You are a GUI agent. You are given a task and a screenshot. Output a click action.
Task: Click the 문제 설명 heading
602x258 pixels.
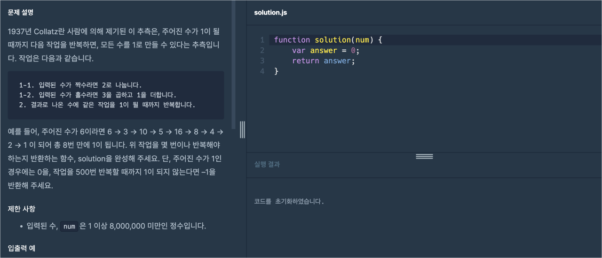(21, 13)
